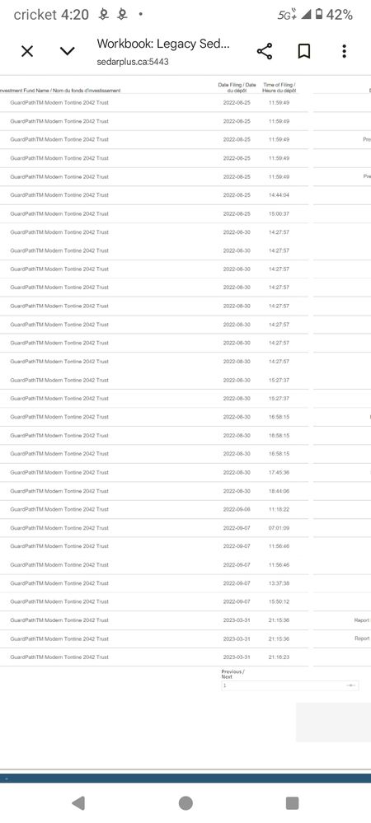Tap the Android back navigation triangle
371x823 pixels.
click(78, 802)
